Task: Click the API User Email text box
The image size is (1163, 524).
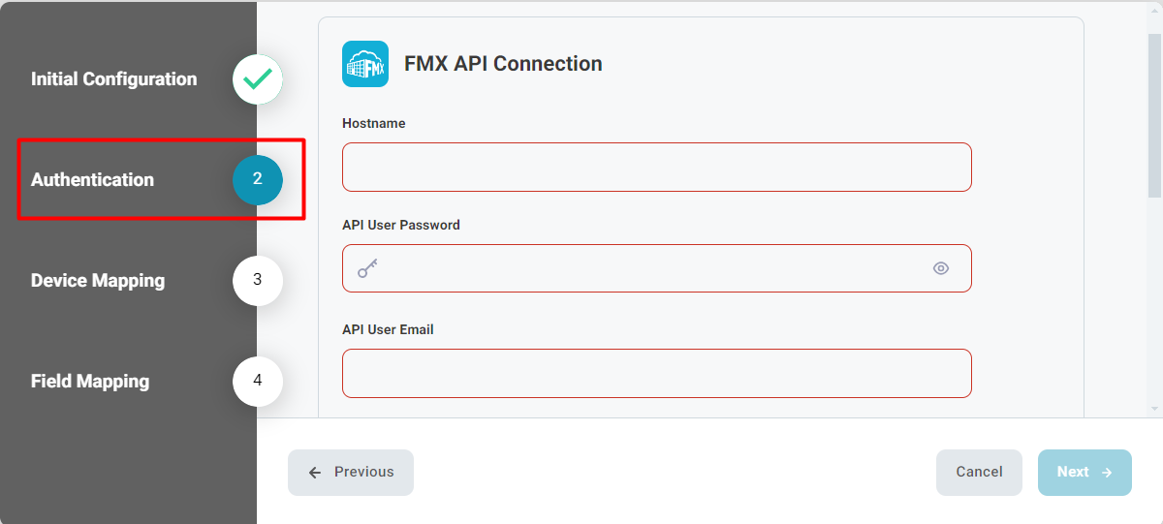Action: pyautogui.click(x=656, y=373)
